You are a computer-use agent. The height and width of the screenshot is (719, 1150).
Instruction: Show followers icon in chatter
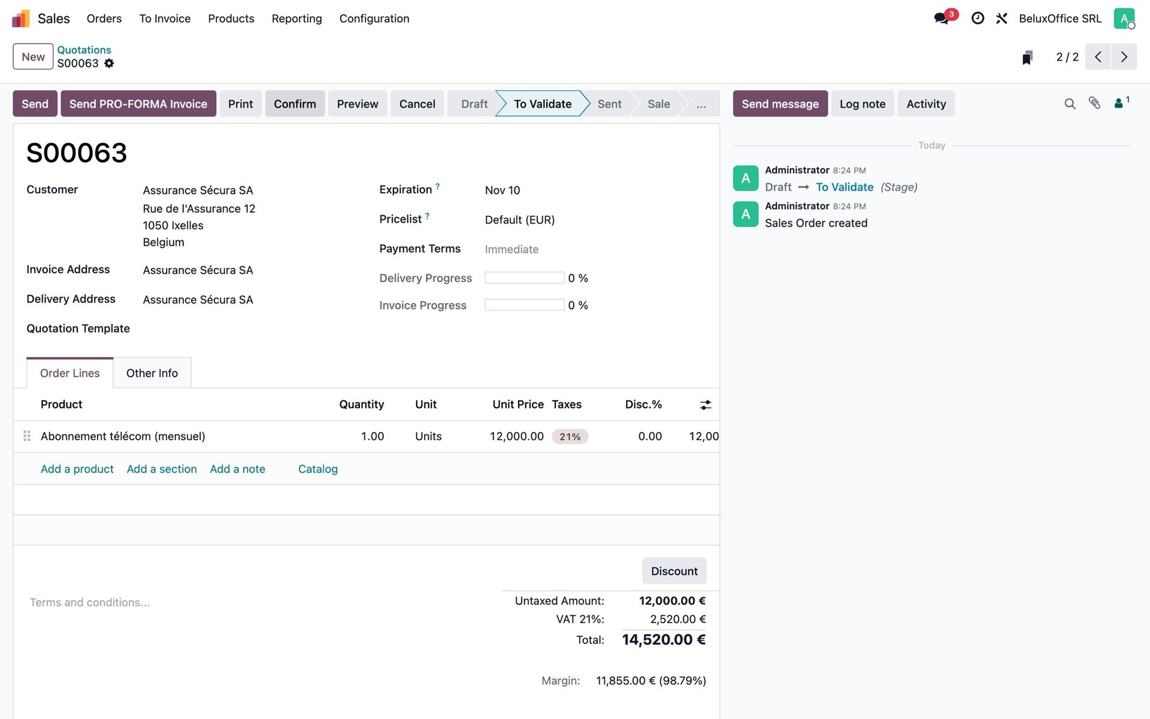pyautogui.click(x=1121, y=102)
